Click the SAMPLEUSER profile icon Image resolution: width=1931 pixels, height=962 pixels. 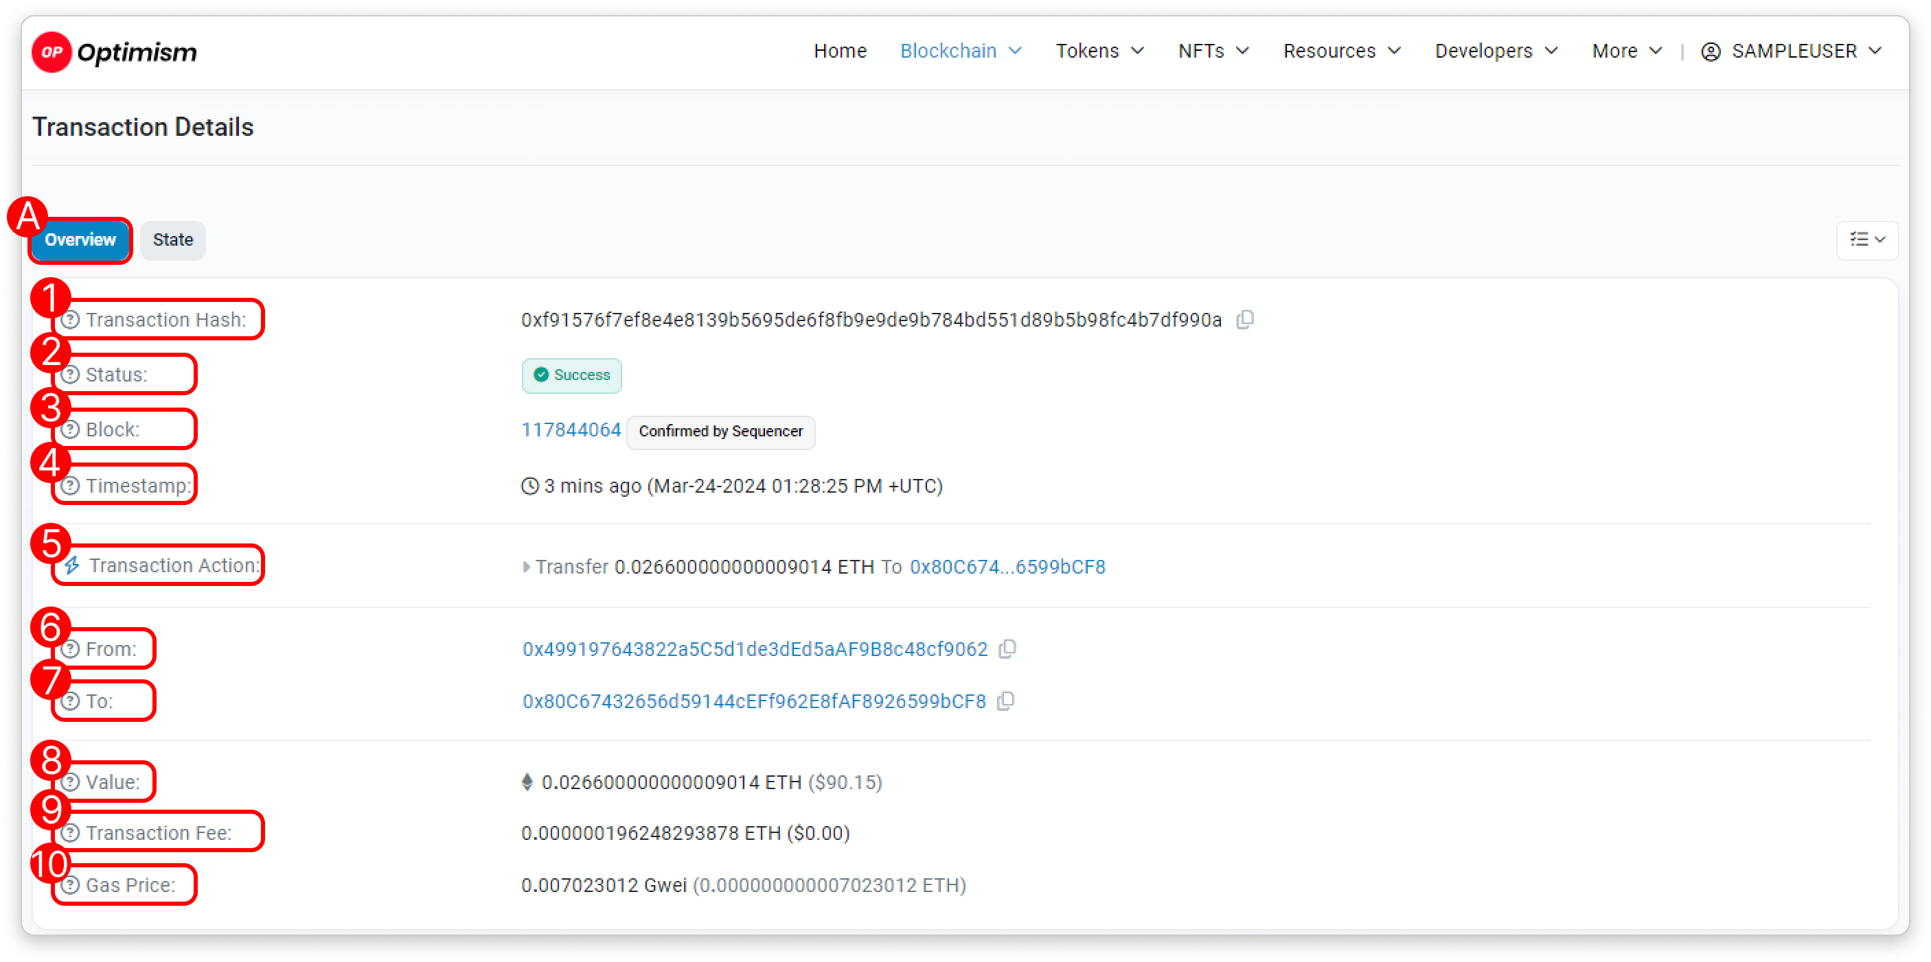[x=1711, y=51]
